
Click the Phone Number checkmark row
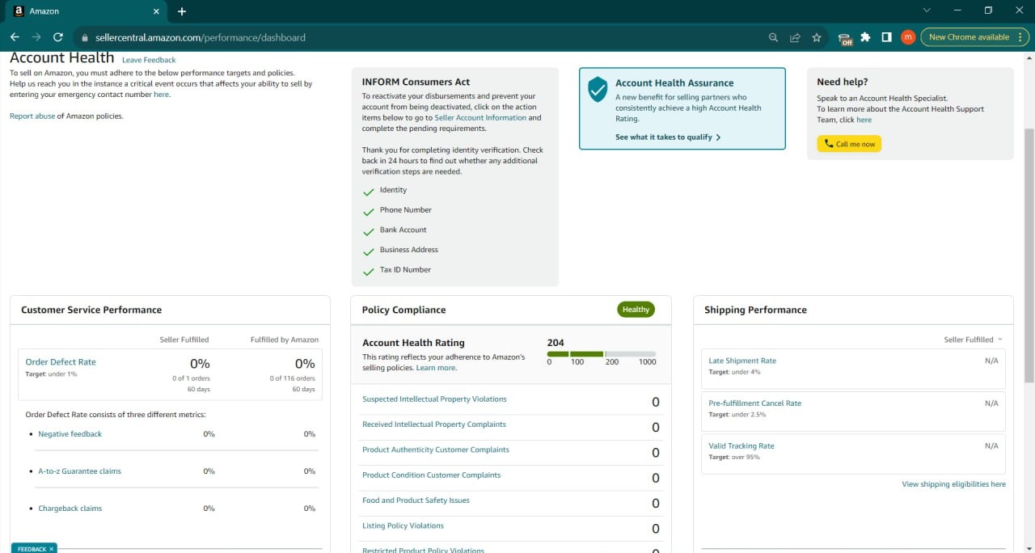[397, 210]
